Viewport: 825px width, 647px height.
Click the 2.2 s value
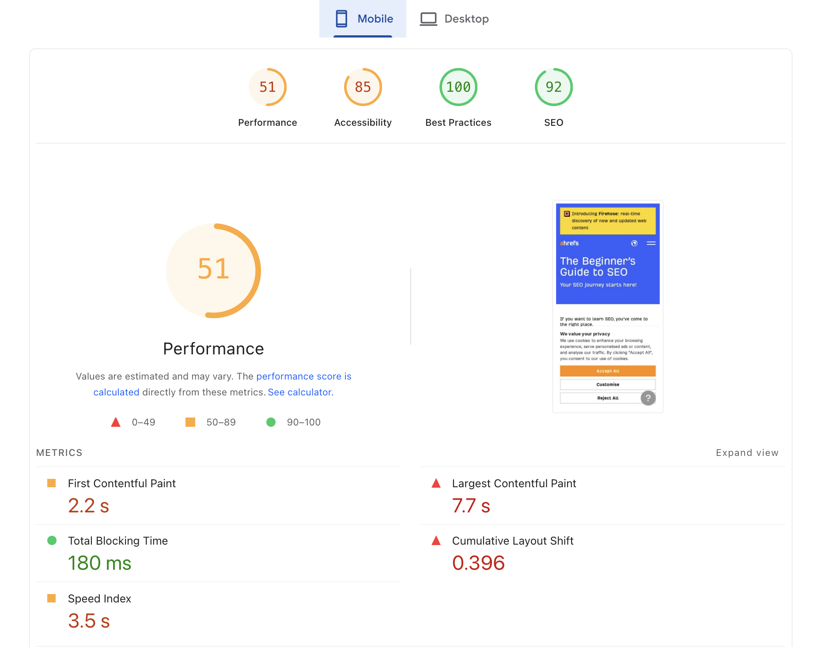pos(89,506)
